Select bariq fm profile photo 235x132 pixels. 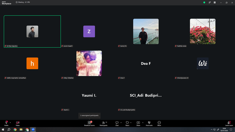pos(146,32)
